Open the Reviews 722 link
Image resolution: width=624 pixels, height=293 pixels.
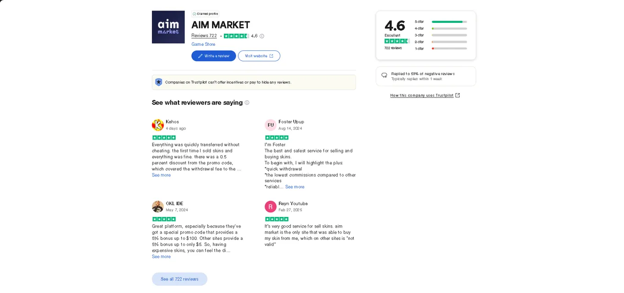coord(204,36)
